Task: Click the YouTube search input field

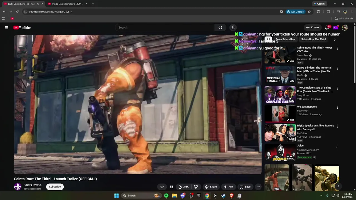Action: (165, 27)
